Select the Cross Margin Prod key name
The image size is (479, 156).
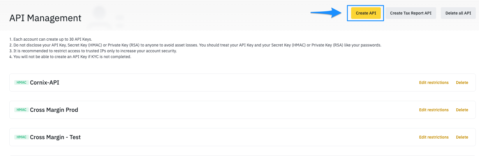[x=54, y=110]
